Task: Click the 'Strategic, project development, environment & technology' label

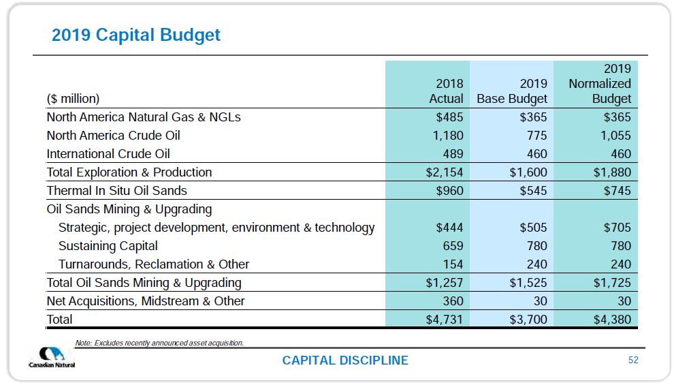Action: coord(216,228)
